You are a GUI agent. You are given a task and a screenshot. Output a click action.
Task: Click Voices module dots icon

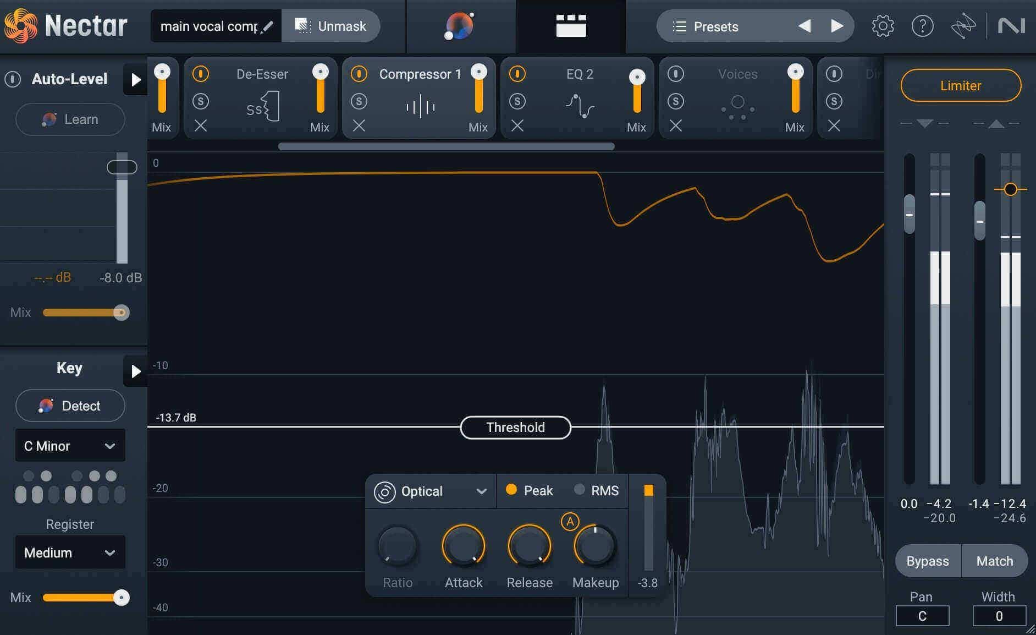738,107
